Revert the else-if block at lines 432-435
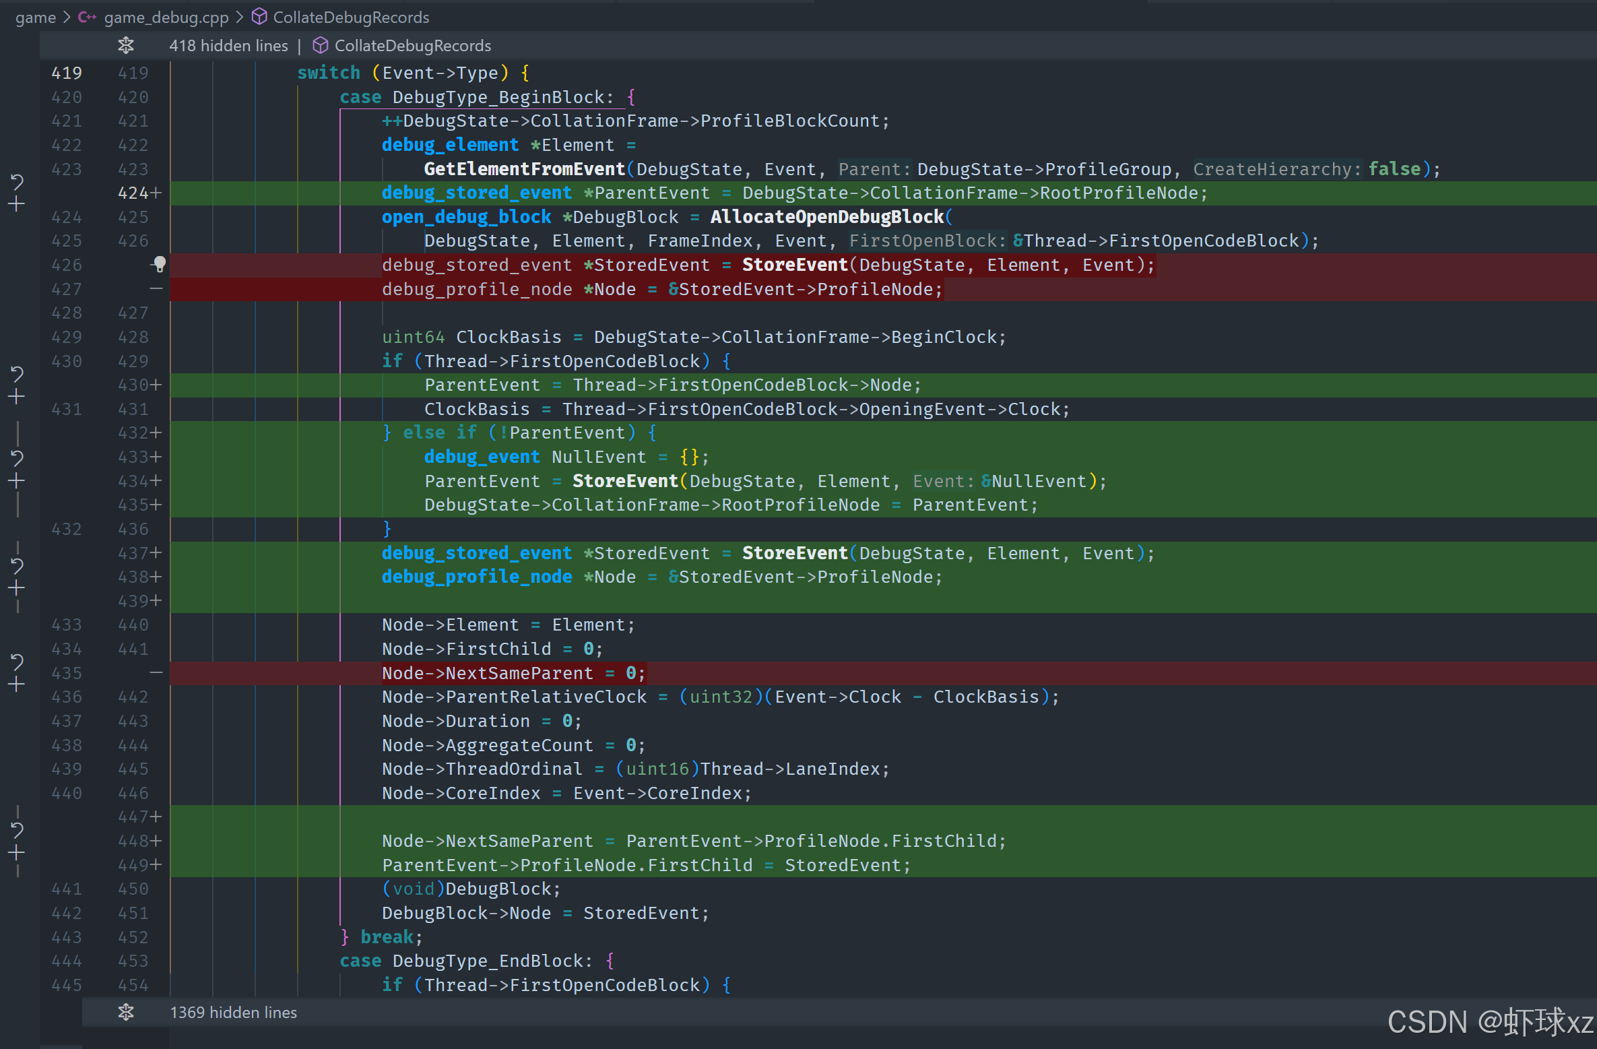This screenshot has height=1049, width=1597. coord(17,459)
